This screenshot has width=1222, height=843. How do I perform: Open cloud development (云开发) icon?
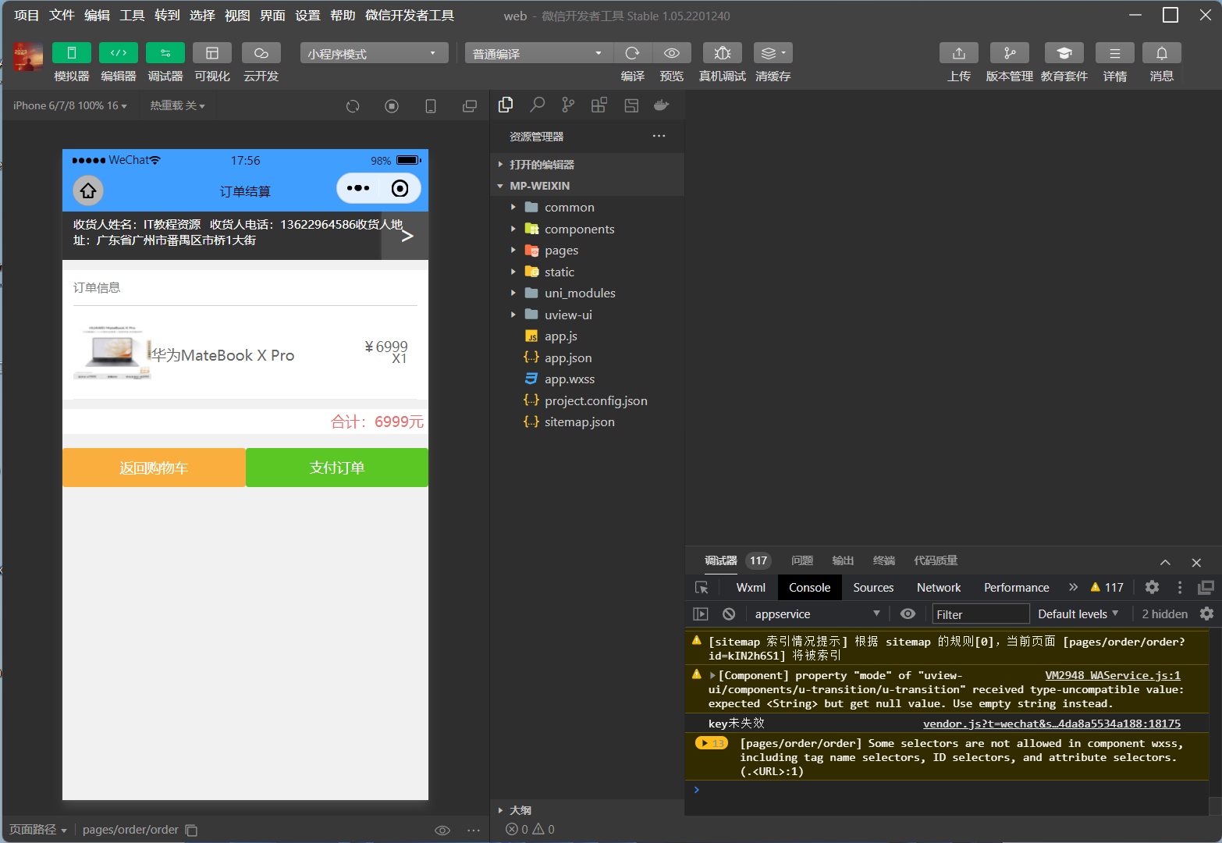click(261, 52)
